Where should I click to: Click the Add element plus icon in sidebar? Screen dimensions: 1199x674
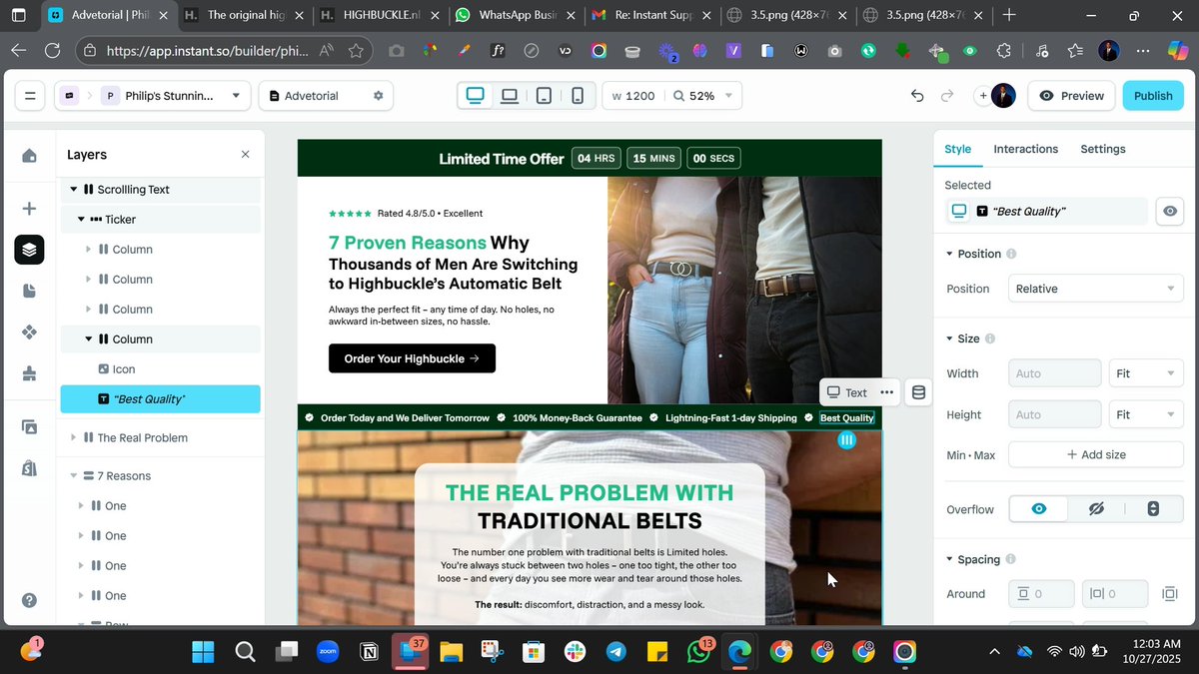point(29,209)
